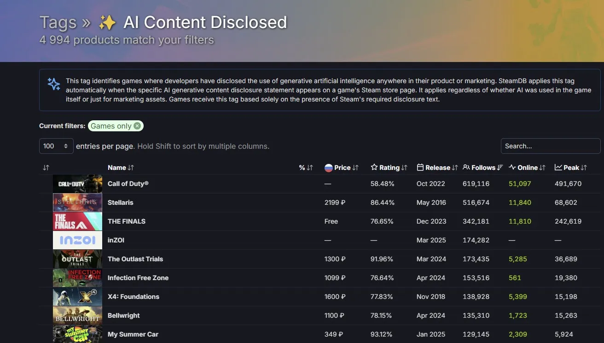Screen dimensions: 604x343
Task: Click the AI sparkle icon in info box
Action: click(x=54, y=84)
